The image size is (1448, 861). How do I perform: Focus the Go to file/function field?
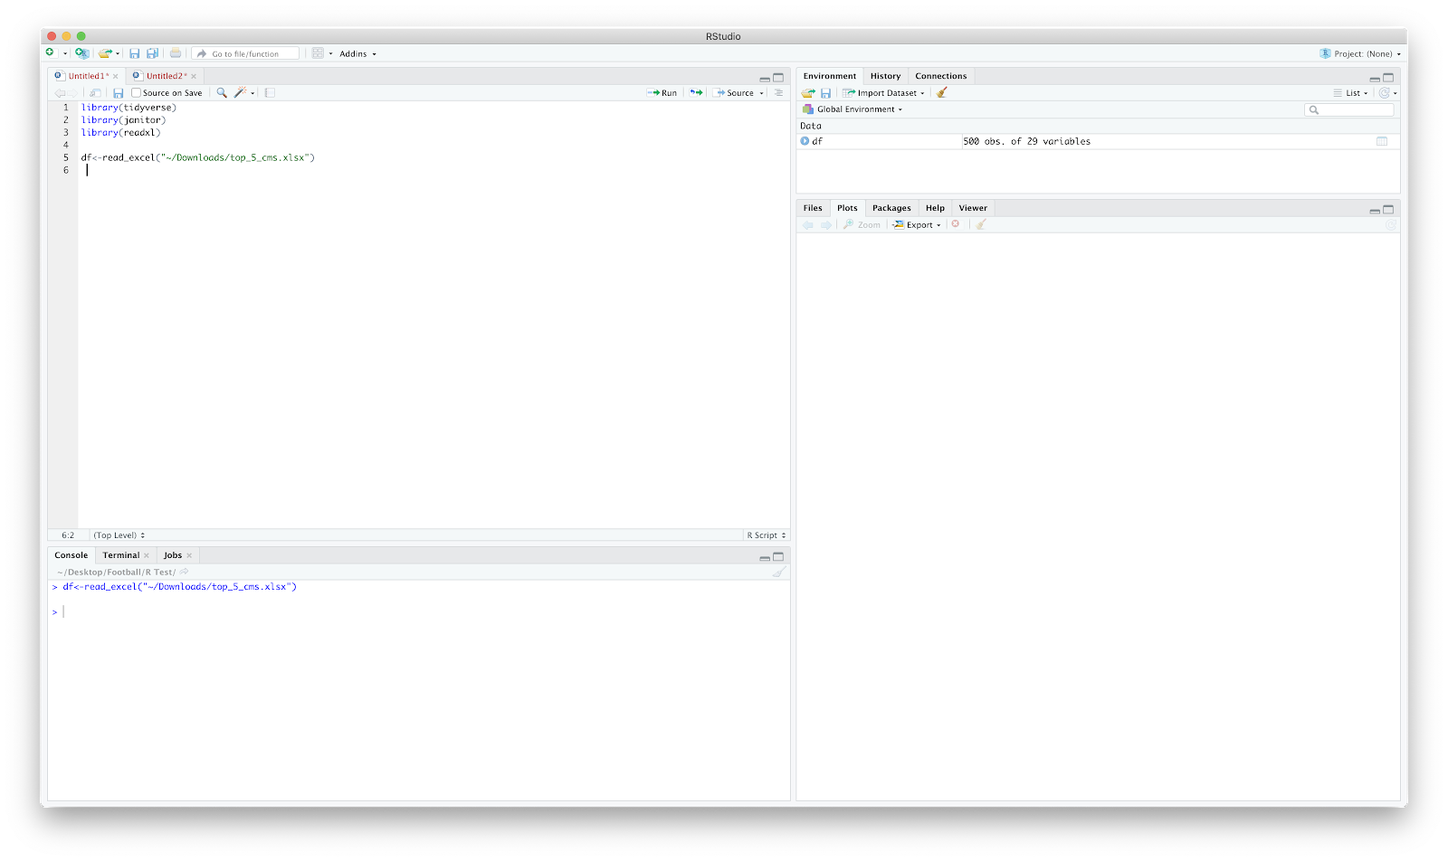pos(246,53)
